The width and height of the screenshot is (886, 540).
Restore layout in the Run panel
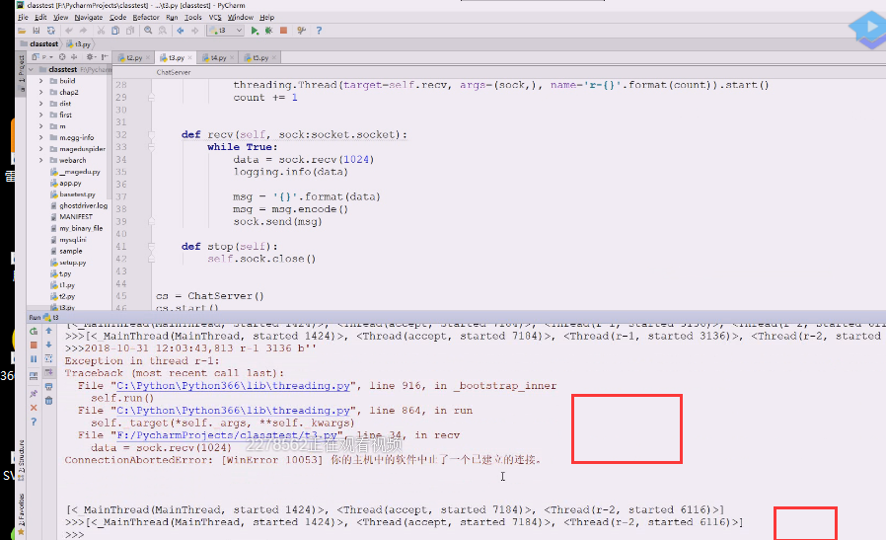click(x=34, y=376)
